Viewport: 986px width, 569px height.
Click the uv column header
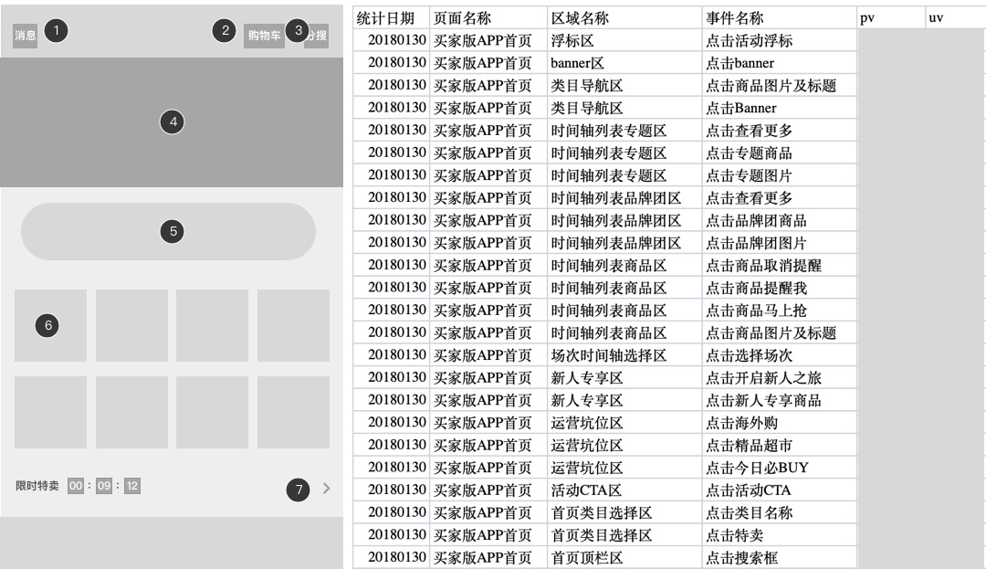coord(953,18)
